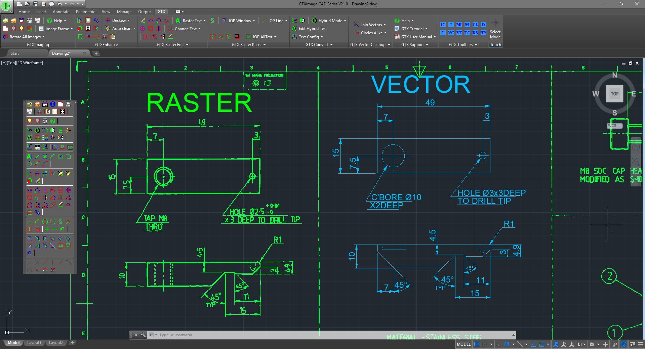
Task: Click the Open file folder icon
Action: click(x=28, y=4)
